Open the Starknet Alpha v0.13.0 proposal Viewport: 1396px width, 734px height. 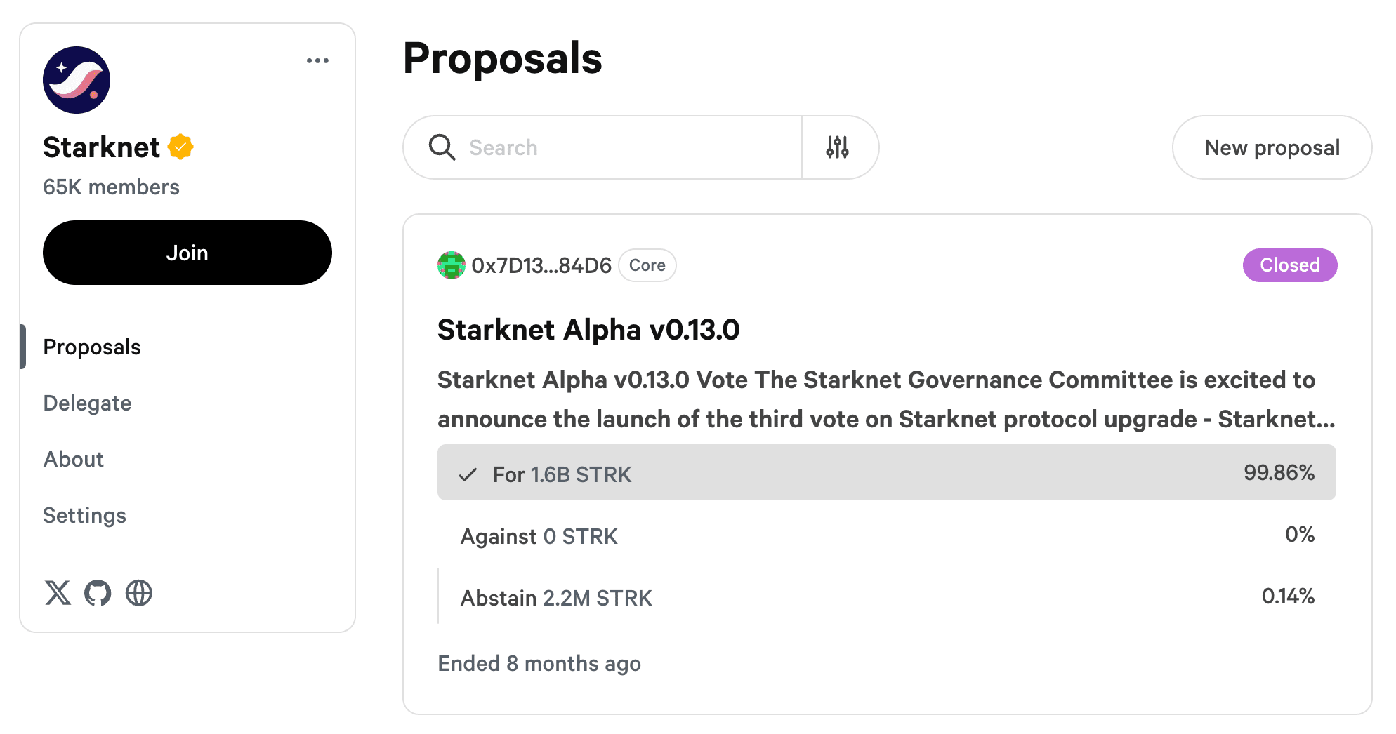coord(588,329)
